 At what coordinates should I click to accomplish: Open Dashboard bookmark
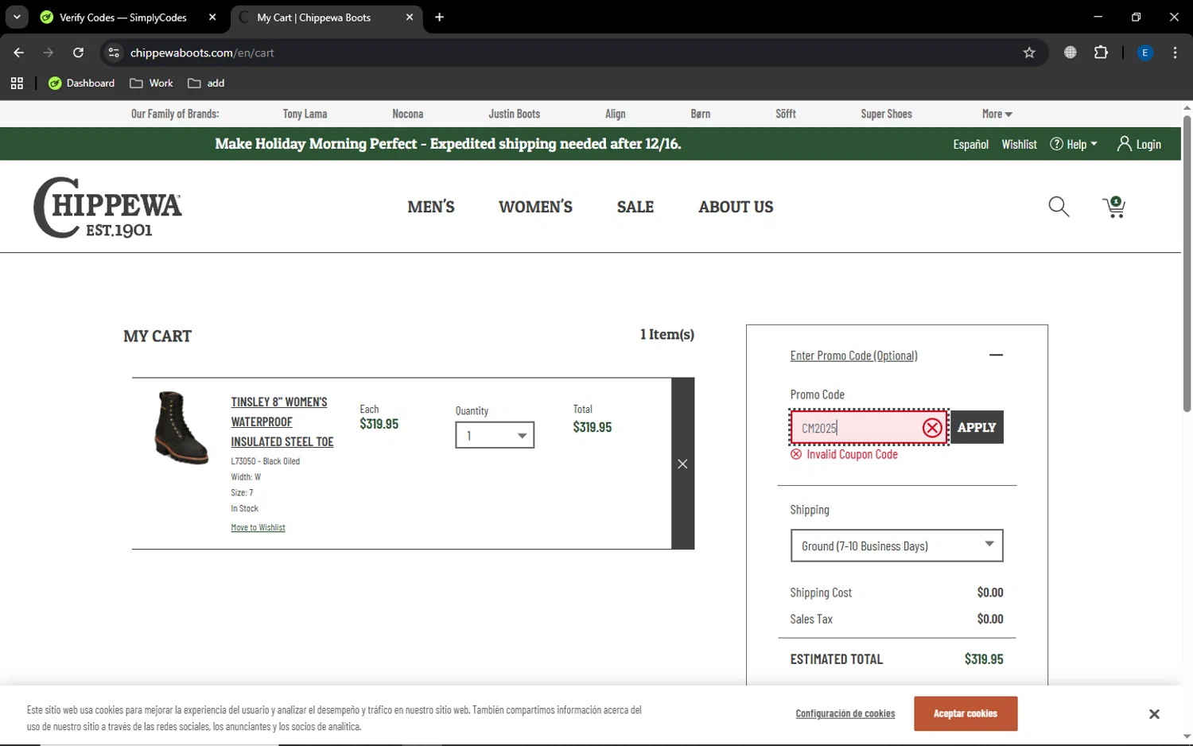coord(82,83)
